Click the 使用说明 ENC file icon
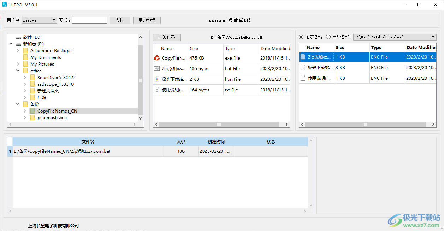444x231 pixels. click(303, 78)
